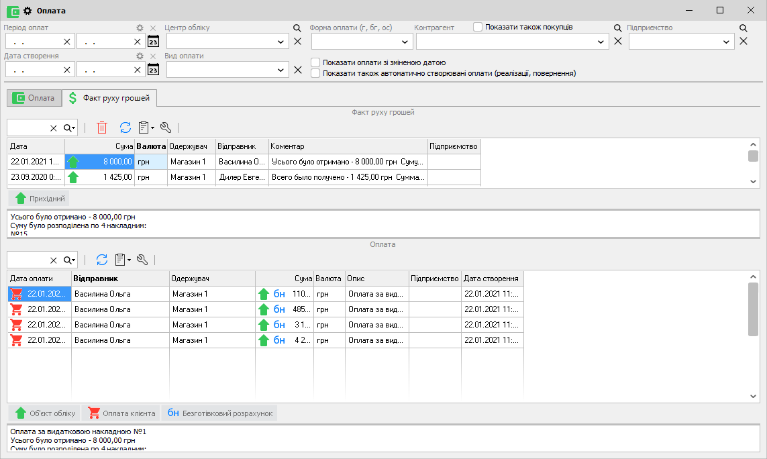Expand the Підприємство combo box
The height and width of the screenshot is (459, 767).
click(x=727, y=42)
